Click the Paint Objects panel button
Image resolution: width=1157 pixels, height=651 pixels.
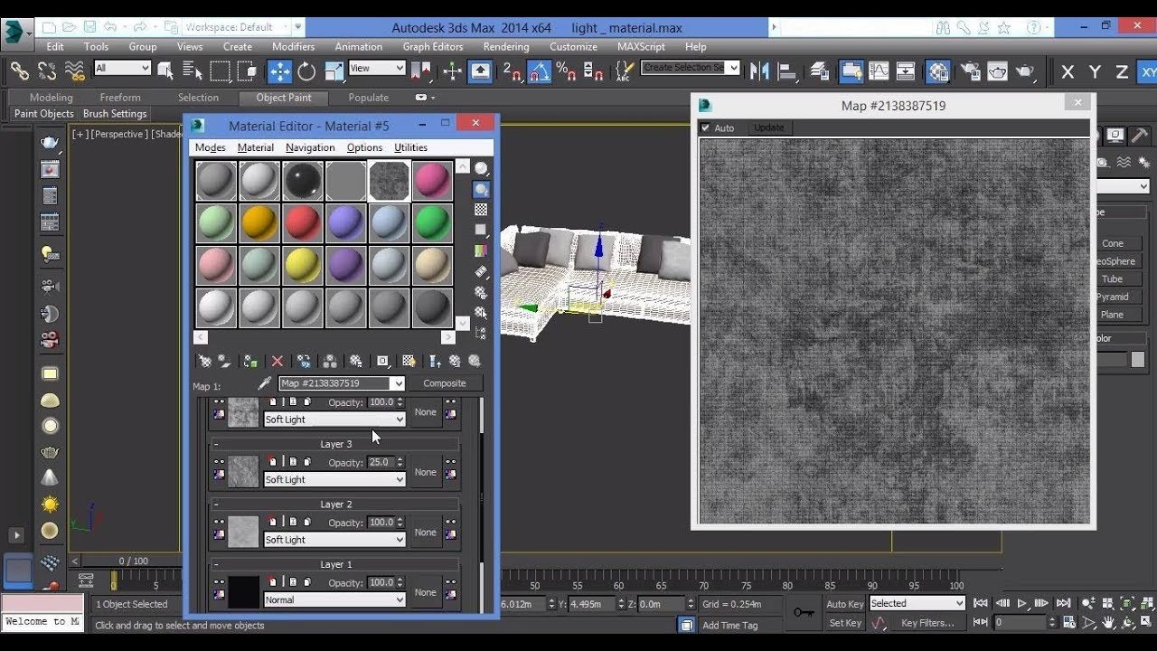(x=43, y=114)
